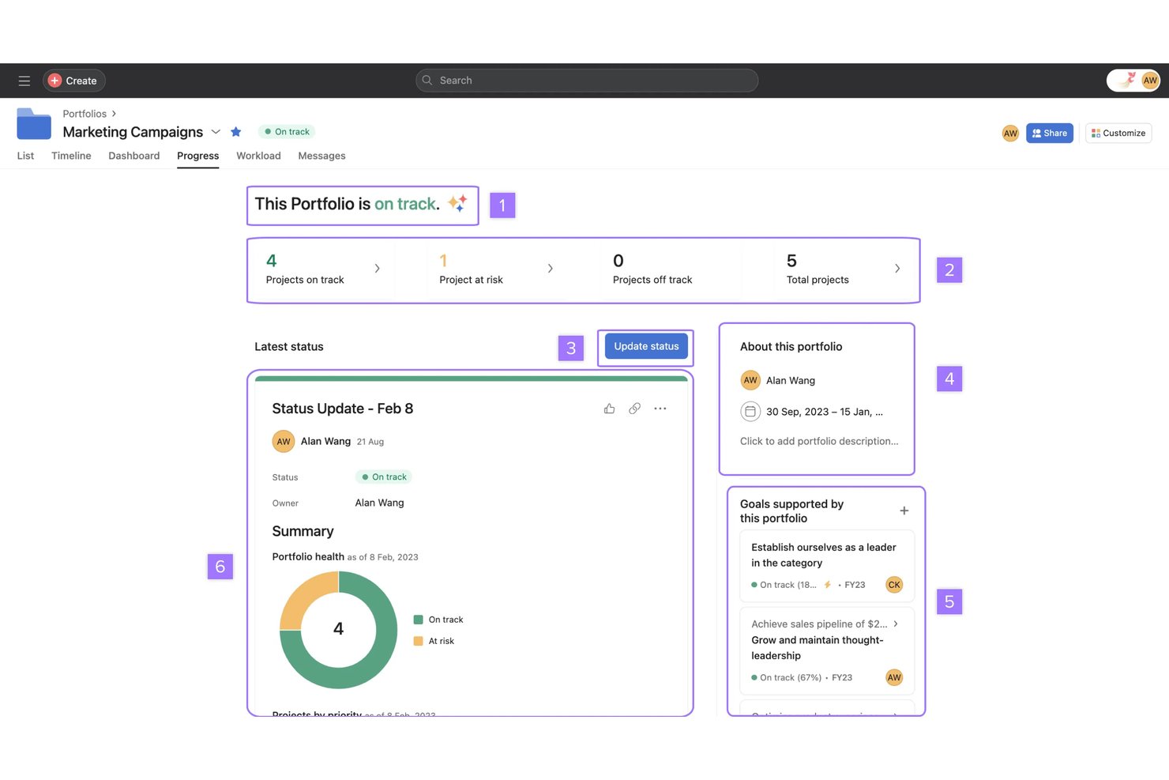
Task: Switch to the Dashboard tab
Action: [134, 156]
